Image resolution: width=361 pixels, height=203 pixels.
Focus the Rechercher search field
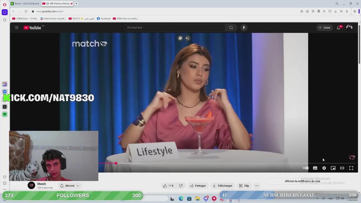(x=175, y=28)
